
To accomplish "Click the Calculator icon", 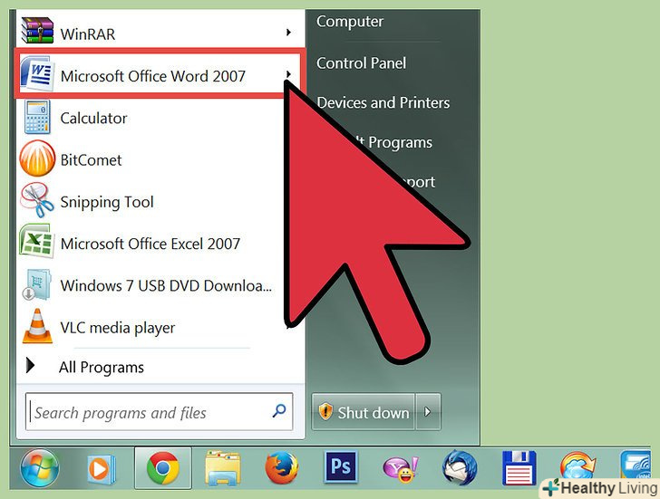I will click(x=37, y=118).
